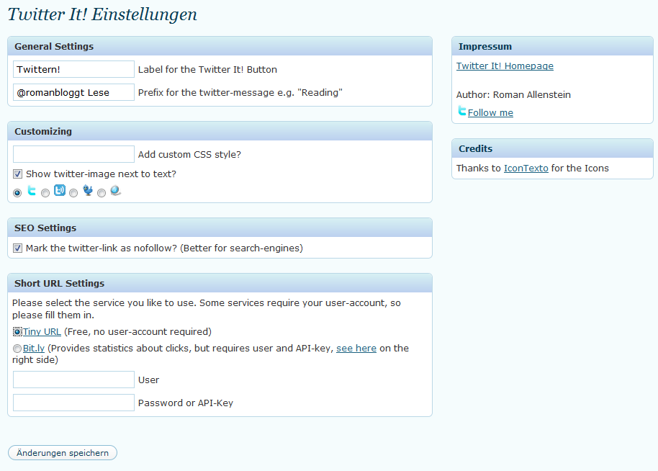
Task: Click the Follow me link
Action: [x=490, y=112]
